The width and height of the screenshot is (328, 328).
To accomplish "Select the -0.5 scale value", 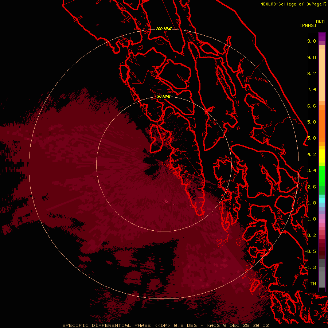I will click(x=310, y=251).
